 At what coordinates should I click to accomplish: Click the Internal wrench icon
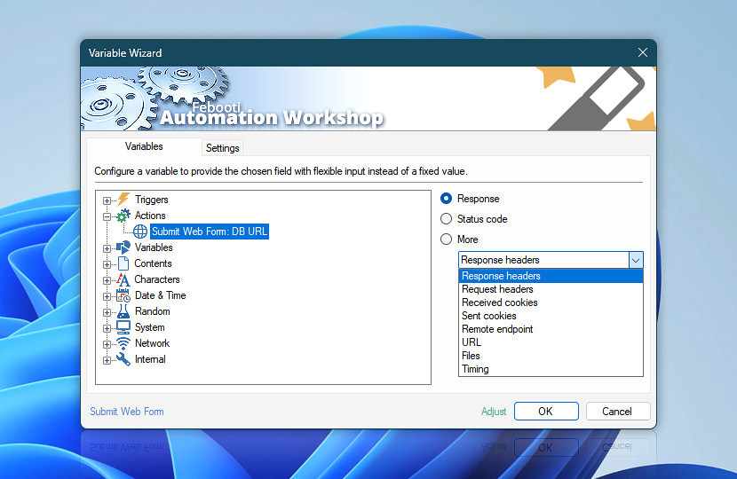[123, 359]
